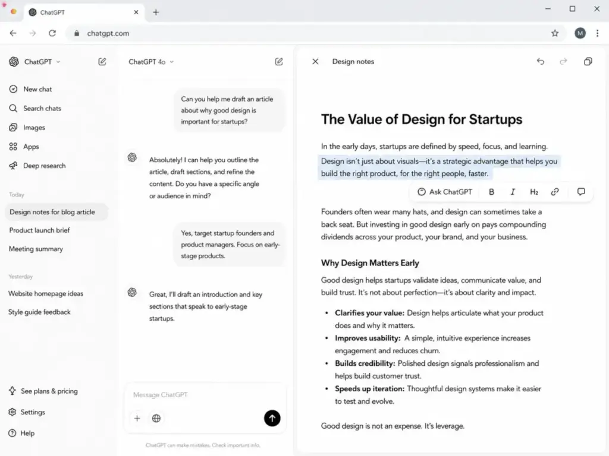Click the padlock site info icon
This screenshot has height=456, width=609.
[77, 33]
